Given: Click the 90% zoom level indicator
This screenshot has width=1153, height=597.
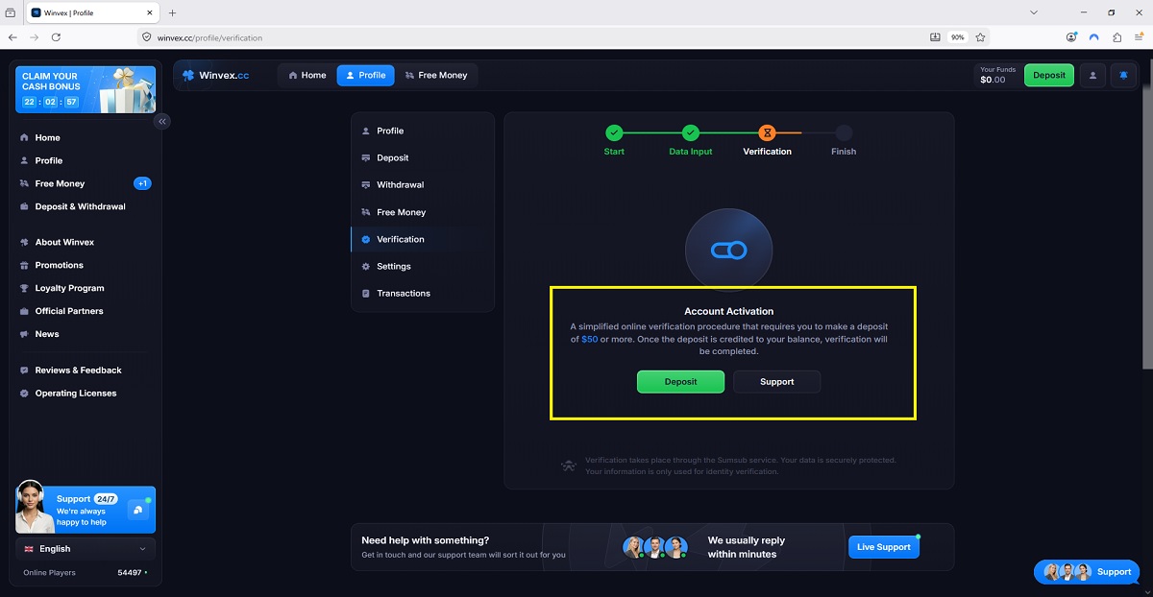Looking at the screenshot, I should (x=957, y=37).
